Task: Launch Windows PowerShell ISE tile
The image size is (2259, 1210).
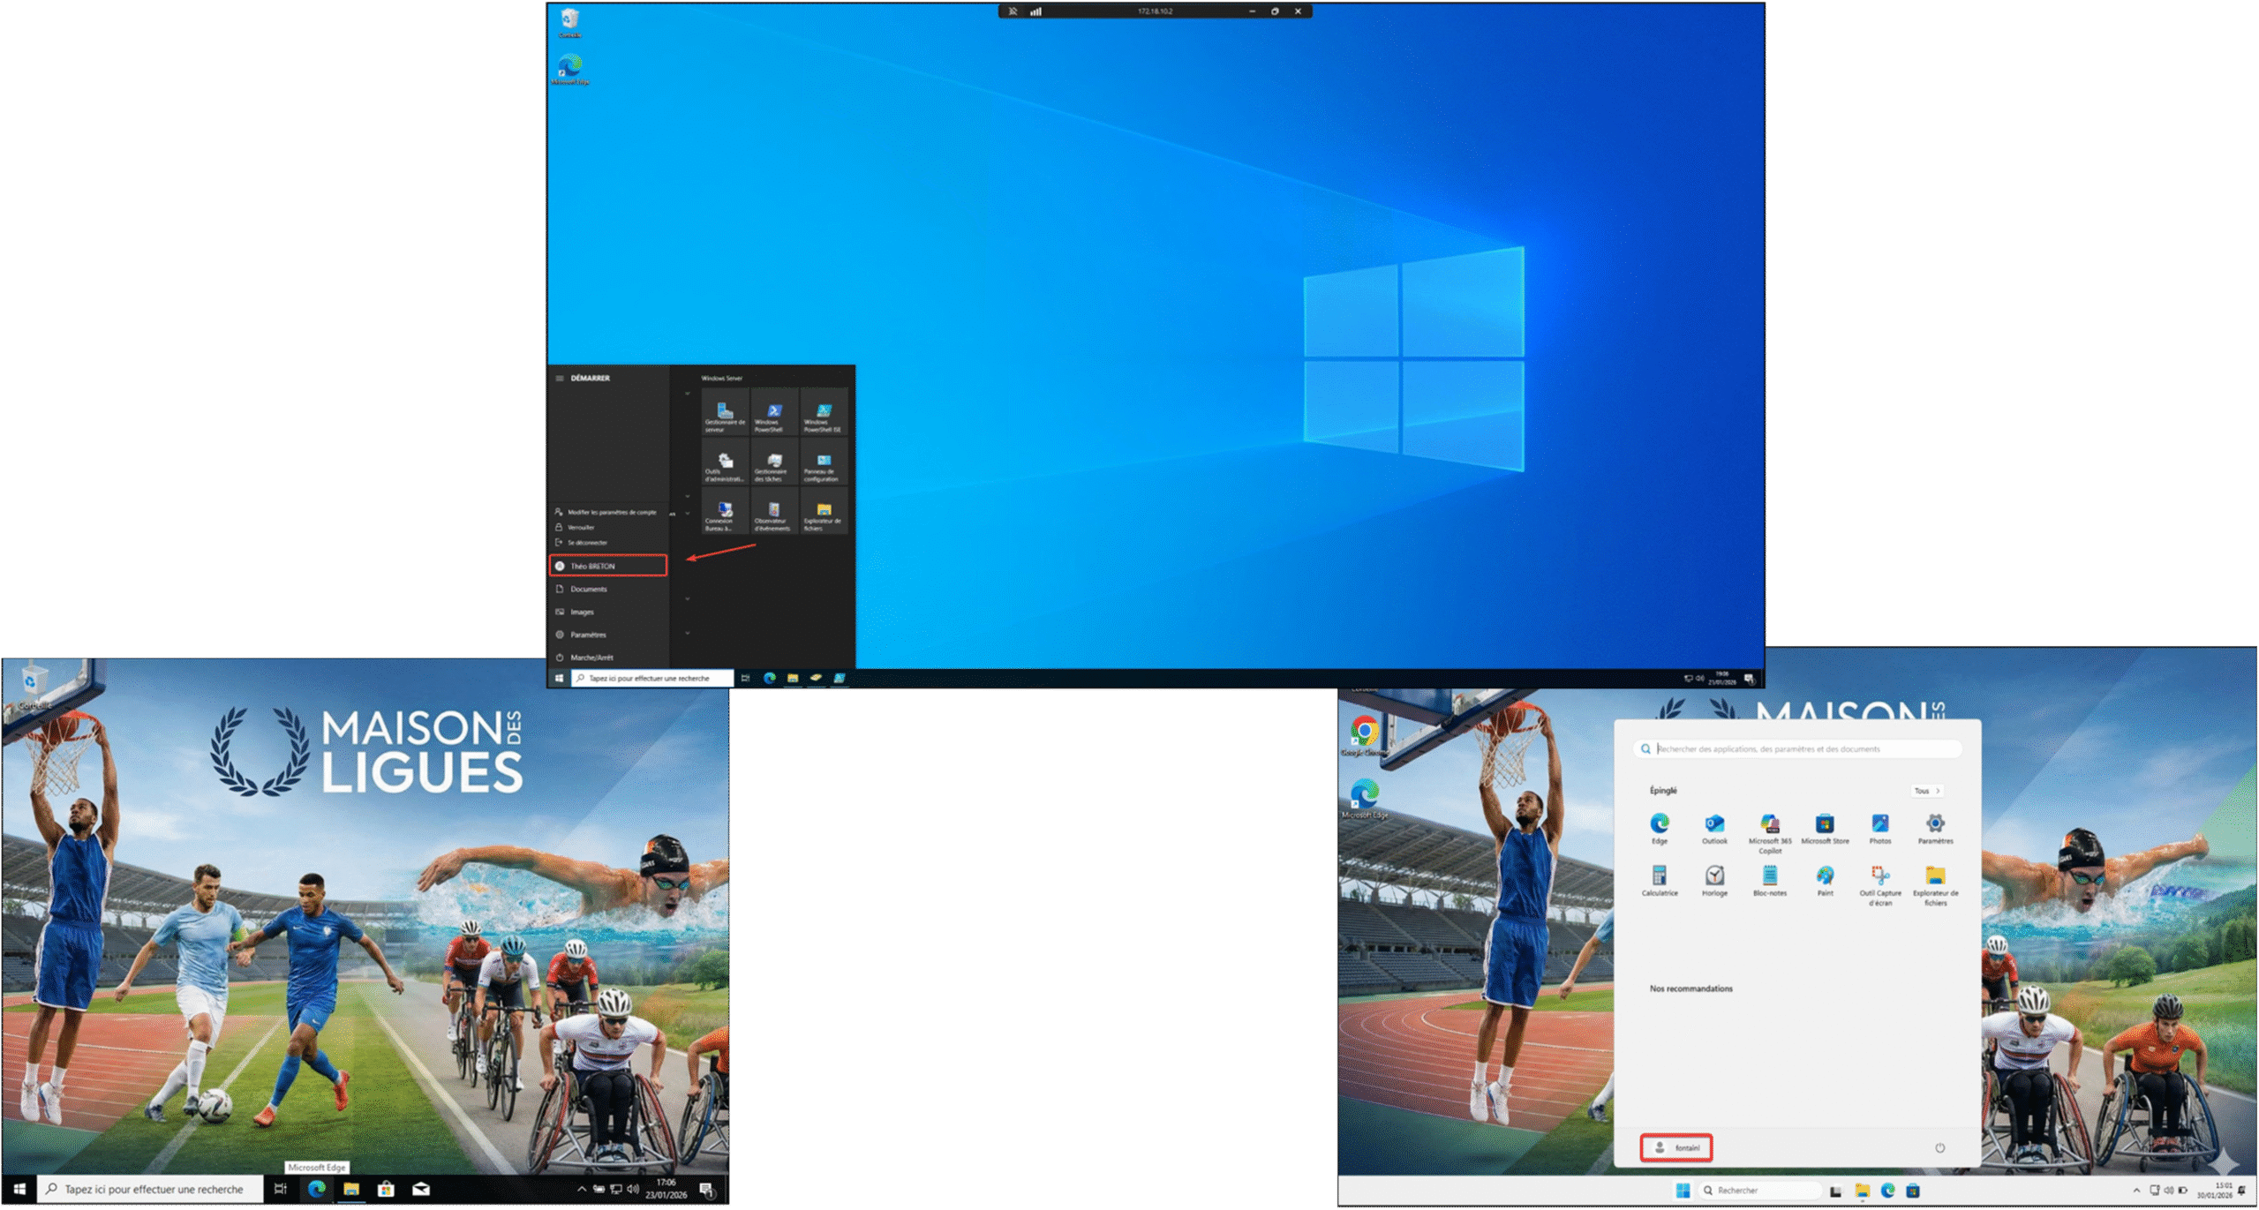Action: tap(823, 413)
